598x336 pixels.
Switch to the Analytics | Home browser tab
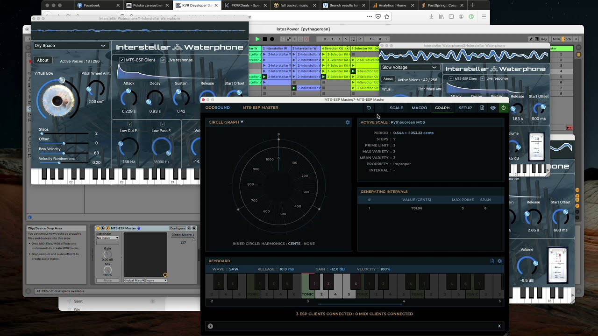click(393, 5)
